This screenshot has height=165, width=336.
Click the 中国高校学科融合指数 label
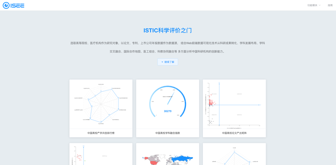click(x=168, y=133)
